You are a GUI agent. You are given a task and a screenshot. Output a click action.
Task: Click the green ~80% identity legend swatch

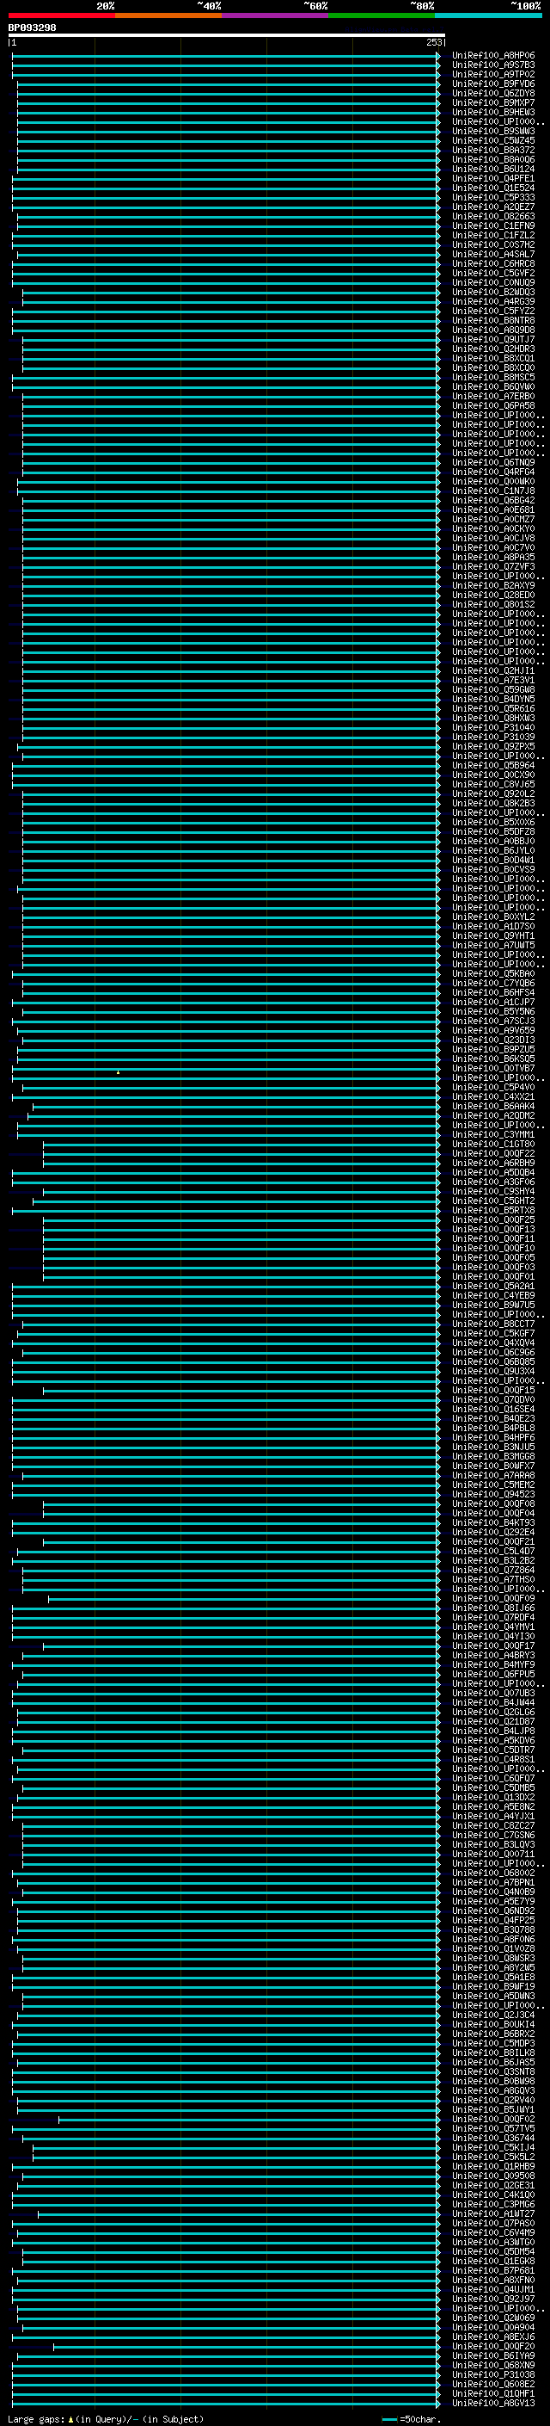(x=381, y=15)
